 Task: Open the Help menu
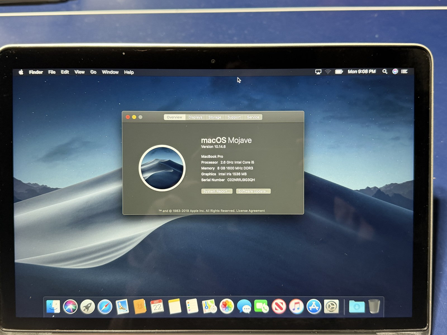tap(129, 72)
